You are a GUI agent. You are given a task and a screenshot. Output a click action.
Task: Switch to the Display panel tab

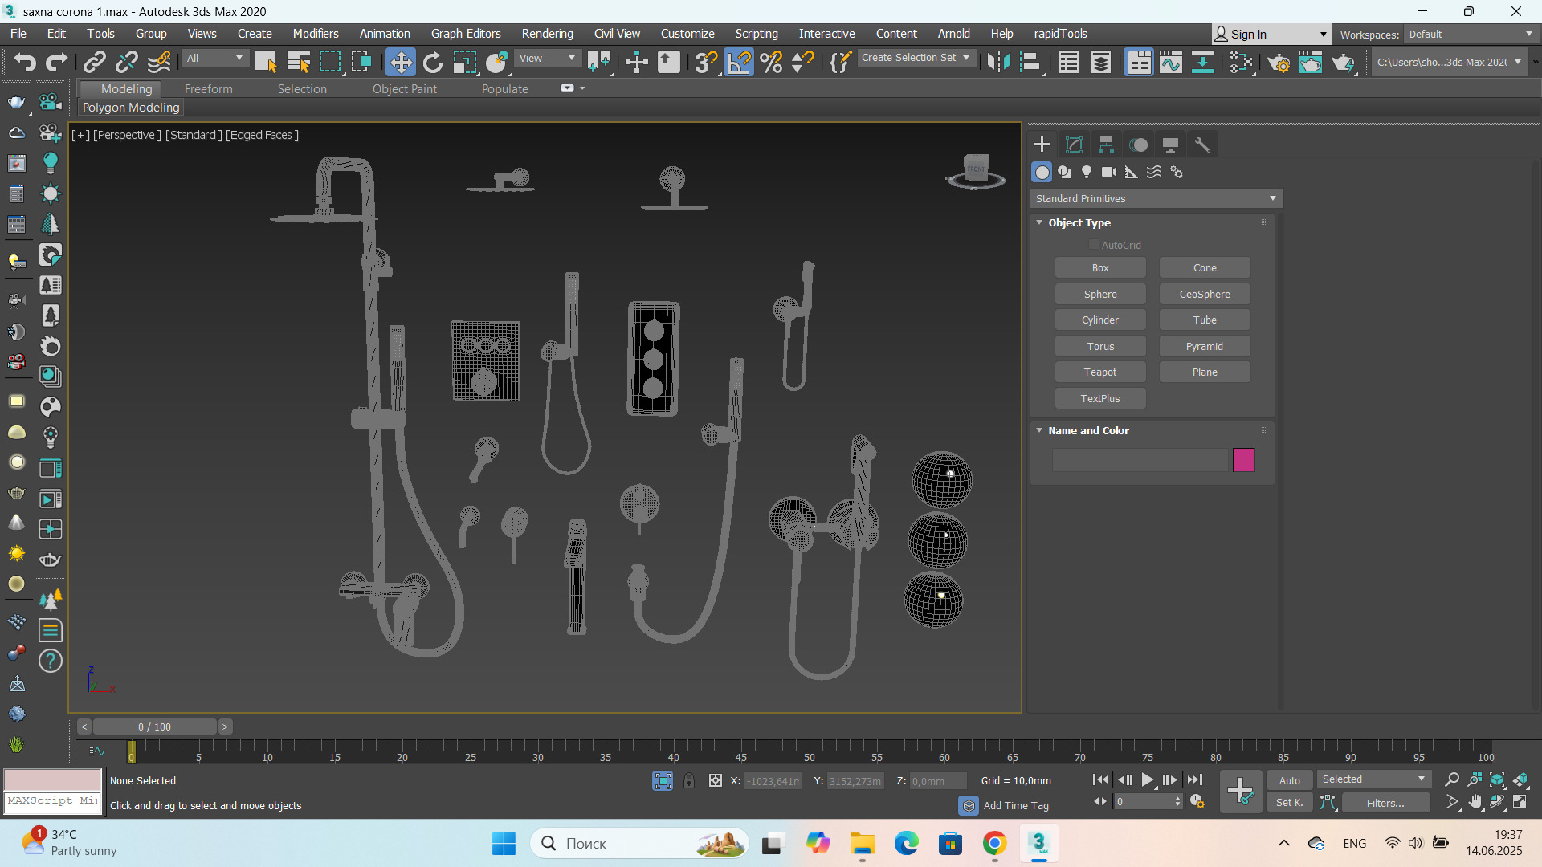1170,144
